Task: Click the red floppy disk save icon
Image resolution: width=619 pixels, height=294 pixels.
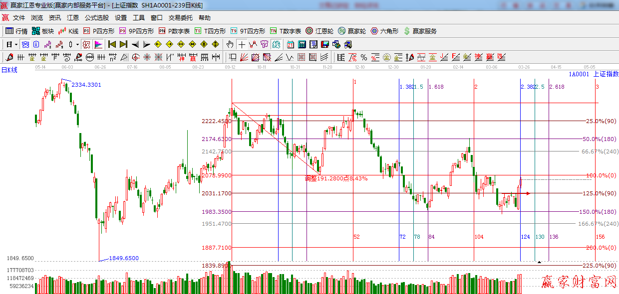Action: (x=324, y=44)
